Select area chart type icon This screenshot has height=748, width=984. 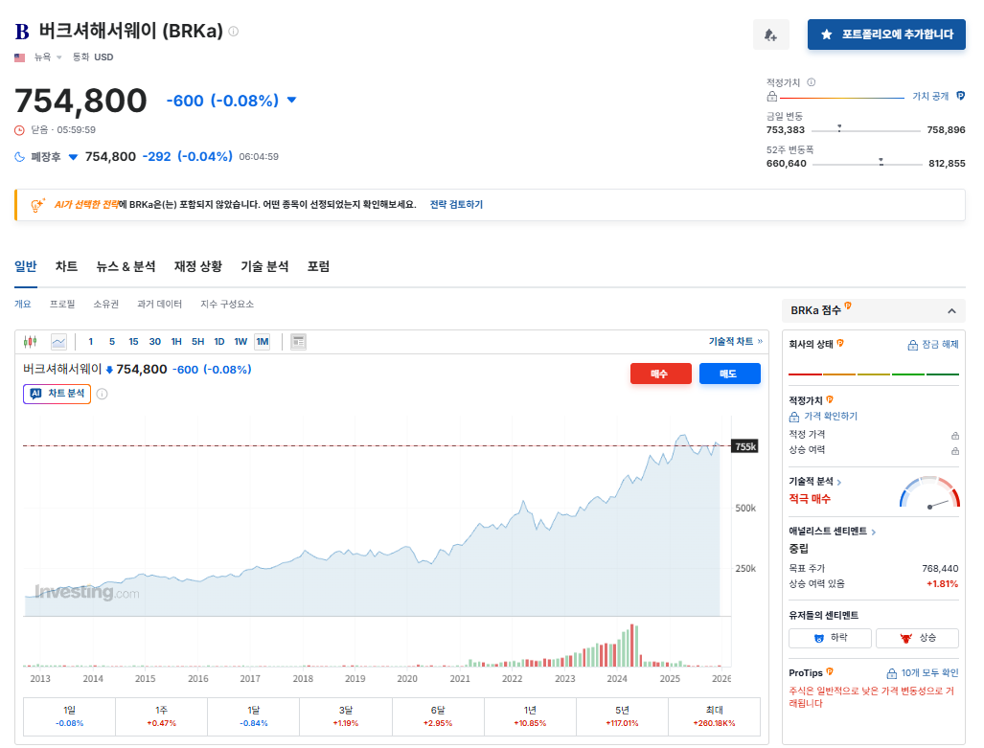point(58,341)
